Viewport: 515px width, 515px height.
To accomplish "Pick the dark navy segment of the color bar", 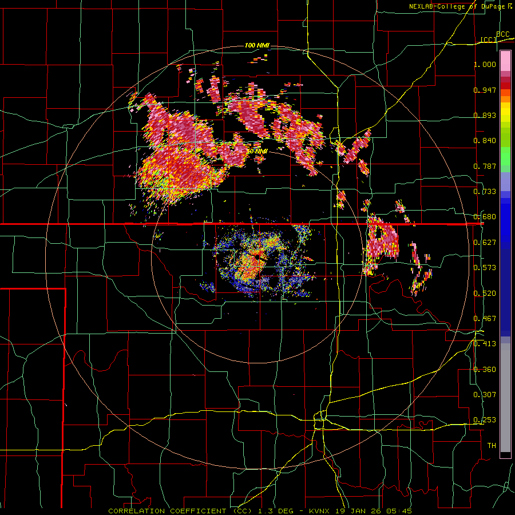I will click(505, 292).
